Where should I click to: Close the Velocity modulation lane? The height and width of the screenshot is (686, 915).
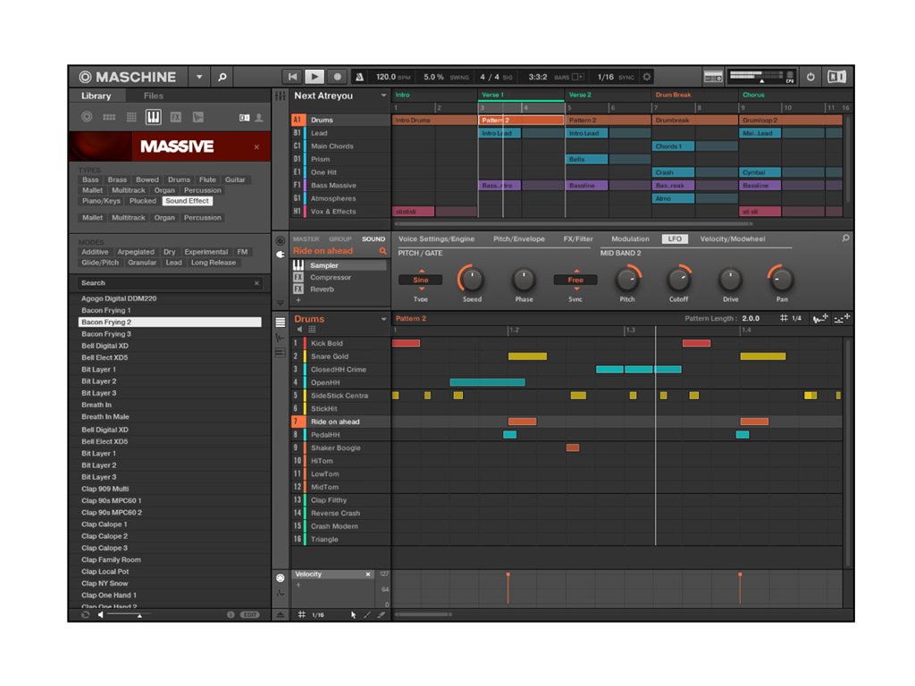(x=368, y=574)
